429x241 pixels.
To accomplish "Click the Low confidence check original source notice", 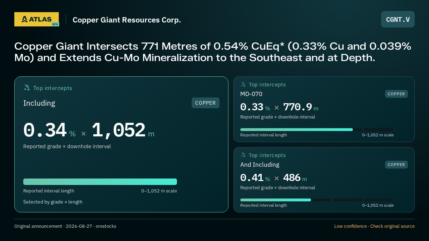I will coord(374,226).
